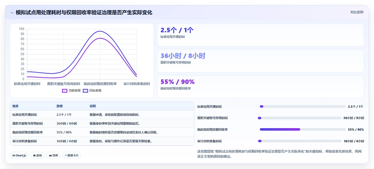The image size is (374, 169).
Task: Click the lightning icon beside the title
Action: point(12,13)
